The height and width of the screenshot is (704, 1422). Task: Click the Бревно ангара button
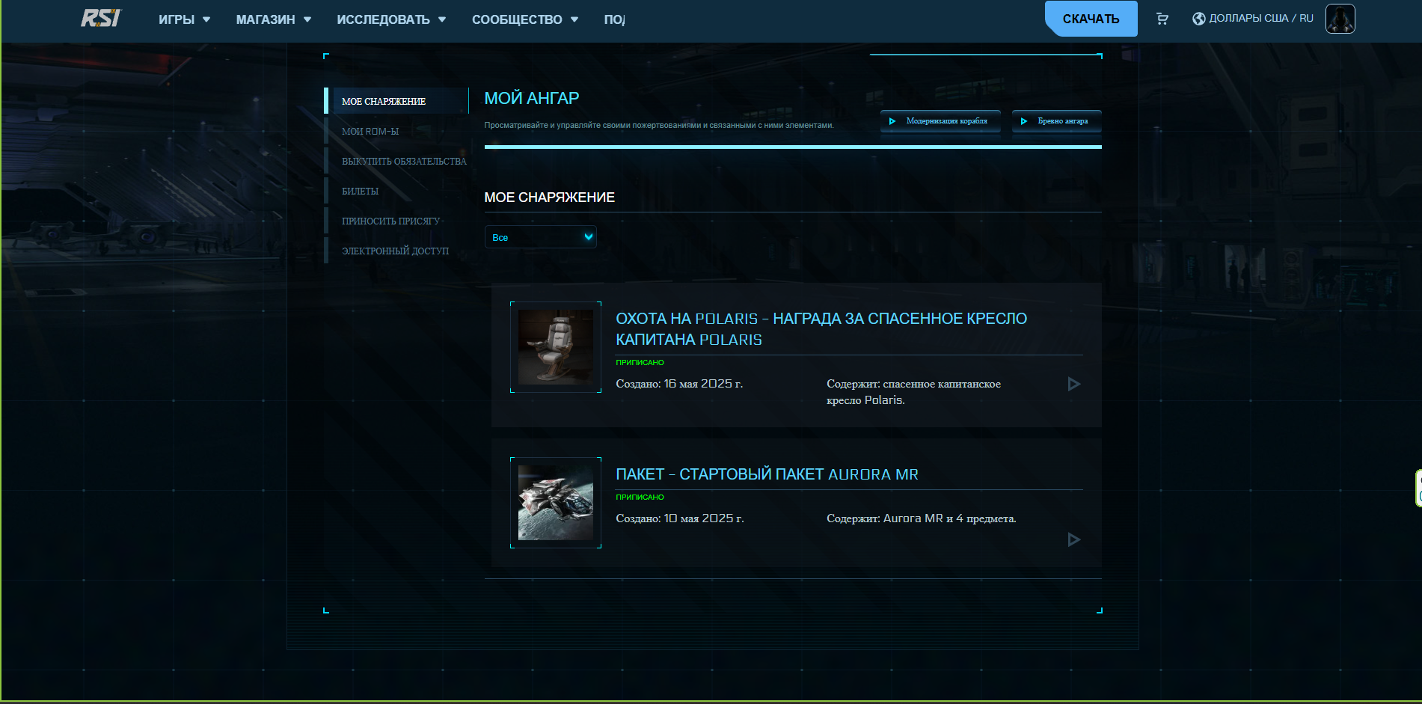tap(1056, 121)
